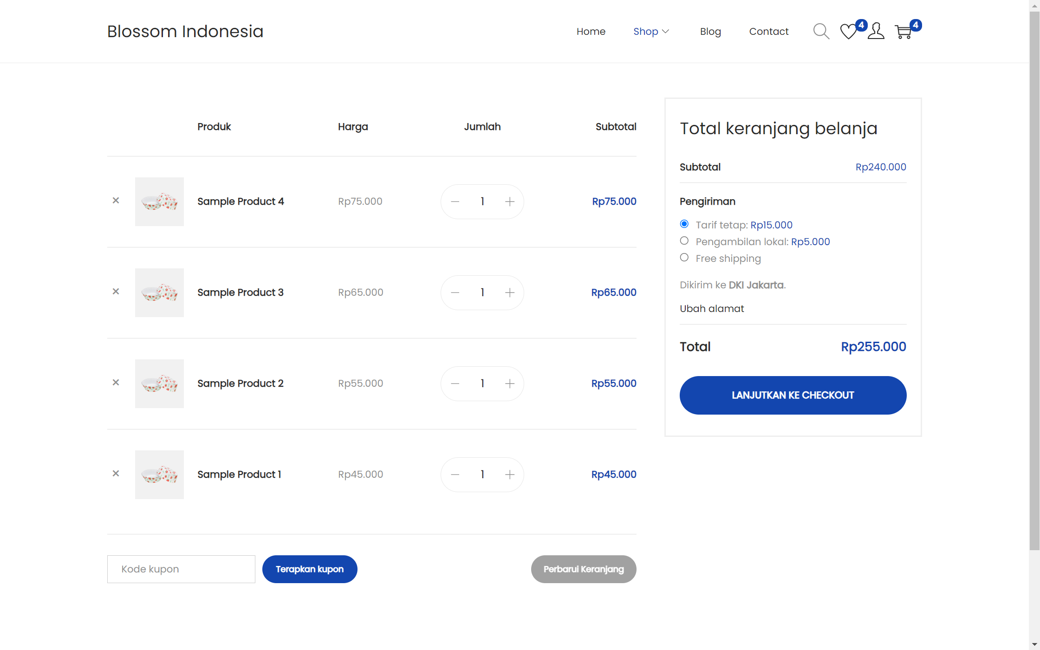Remove Sample Product 2 with X icon
The width and height of the screenshot is (1040, 650).
coord(116,383)
